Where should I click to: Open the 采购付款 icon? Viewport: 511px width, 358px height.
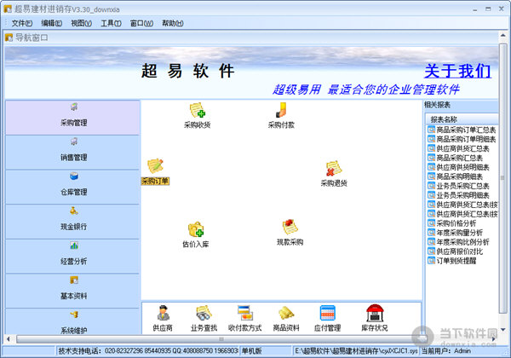(x=281, y=110)
